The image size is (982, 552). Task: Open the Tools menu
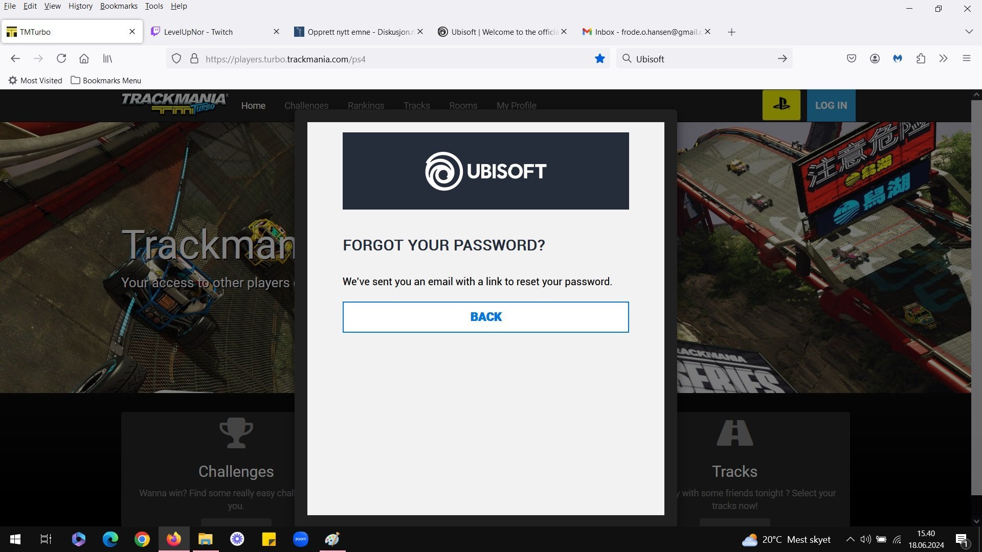point(154,6)
